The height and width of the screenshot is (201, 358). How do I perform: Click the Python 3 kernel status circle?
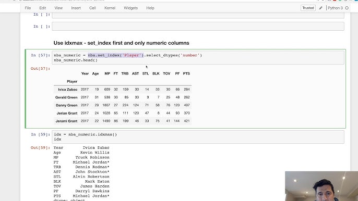pyautogui.click(x=347, y=8)
